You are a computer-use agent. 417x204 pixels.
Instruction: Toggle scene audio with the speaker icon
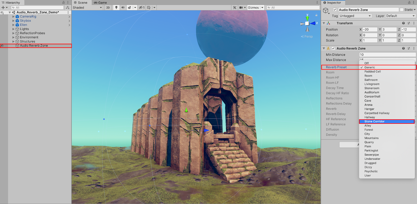[x=123, y=8]
